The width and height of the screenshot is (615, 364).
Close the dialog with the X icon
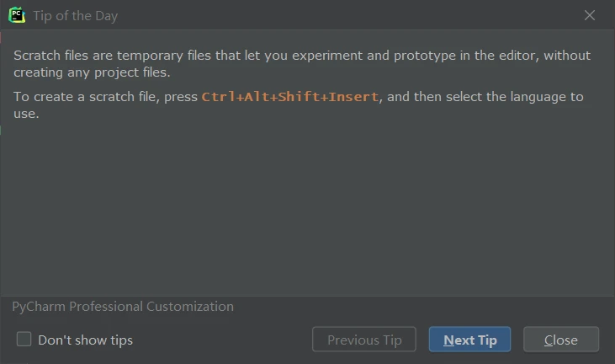tap(590, 15)
